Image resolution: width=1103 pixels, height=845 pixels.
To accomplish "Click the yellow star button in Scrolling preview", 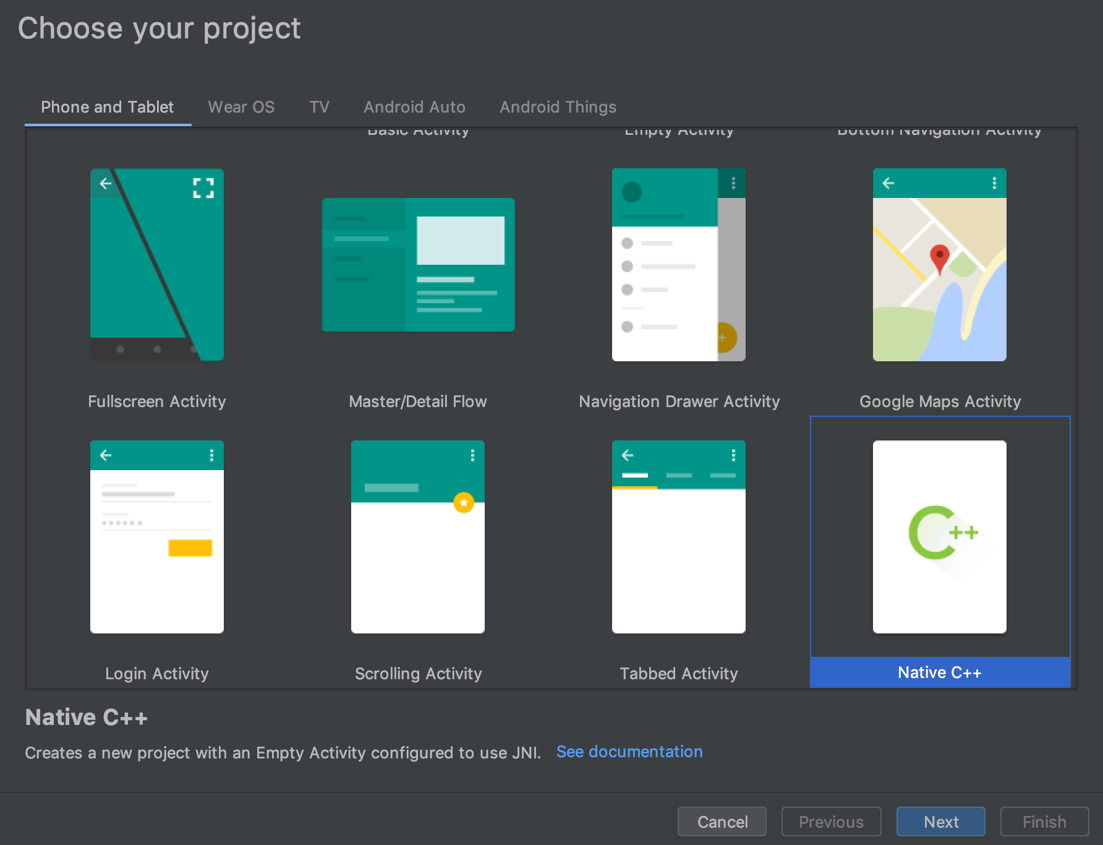I will (464, 502).
